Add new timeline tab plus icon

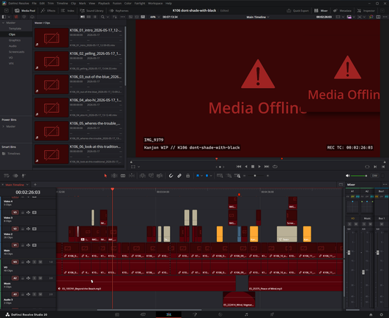coord(35,185)
